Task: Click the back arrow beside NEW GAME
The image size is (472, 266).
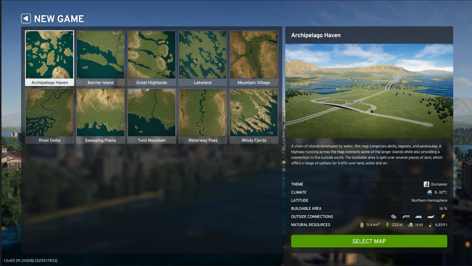Action: pos(26,19)
